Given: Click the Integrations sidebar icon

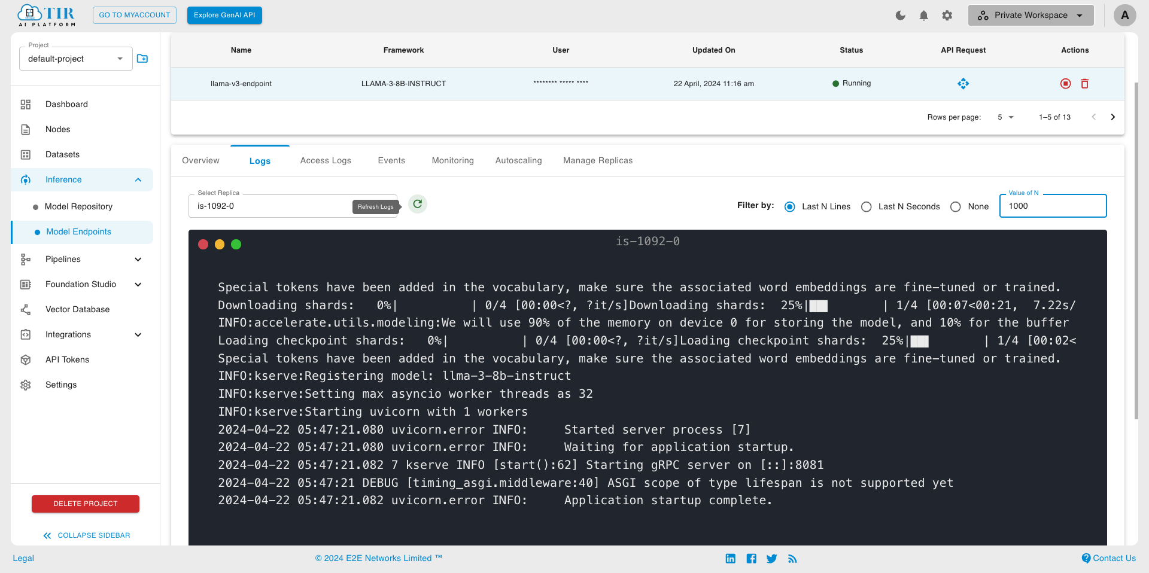Looking at the screenshot, I should click(26, 334).
